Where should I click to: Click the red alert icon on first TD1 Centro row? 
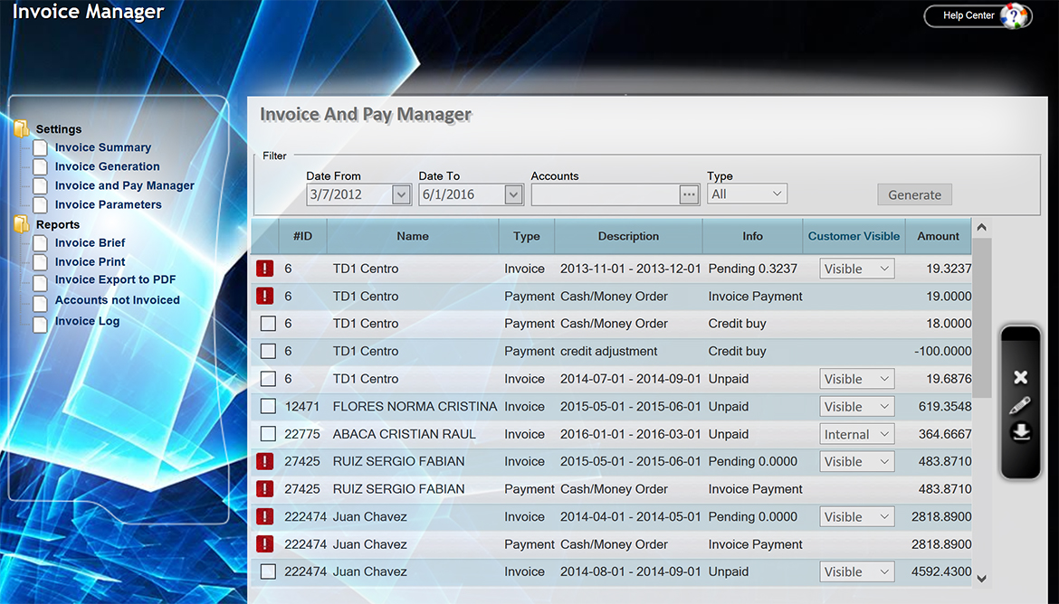point(265,269)
